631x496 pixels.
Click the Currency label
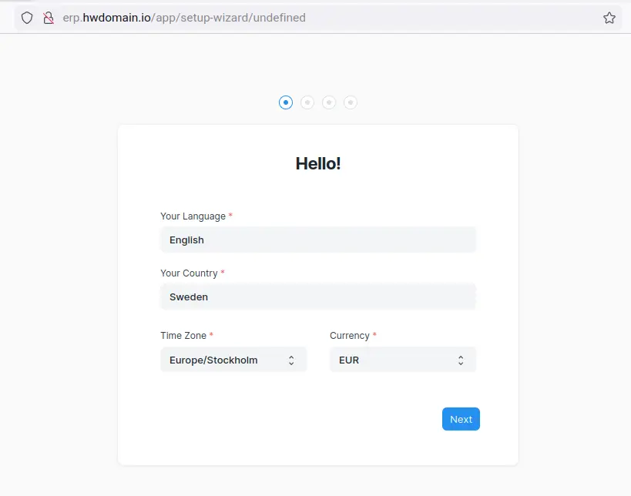click(x=350, y=336)
